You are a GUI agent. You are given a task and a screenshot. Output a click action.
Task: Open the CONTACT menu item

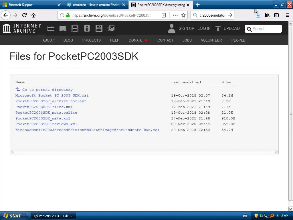165,40
